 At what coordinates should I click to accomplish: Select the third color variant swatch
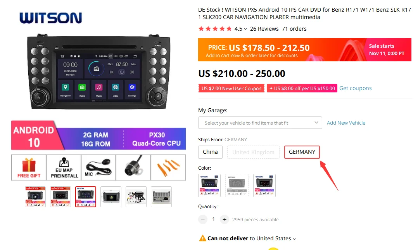pyautogui.click(x=264, y=186)
